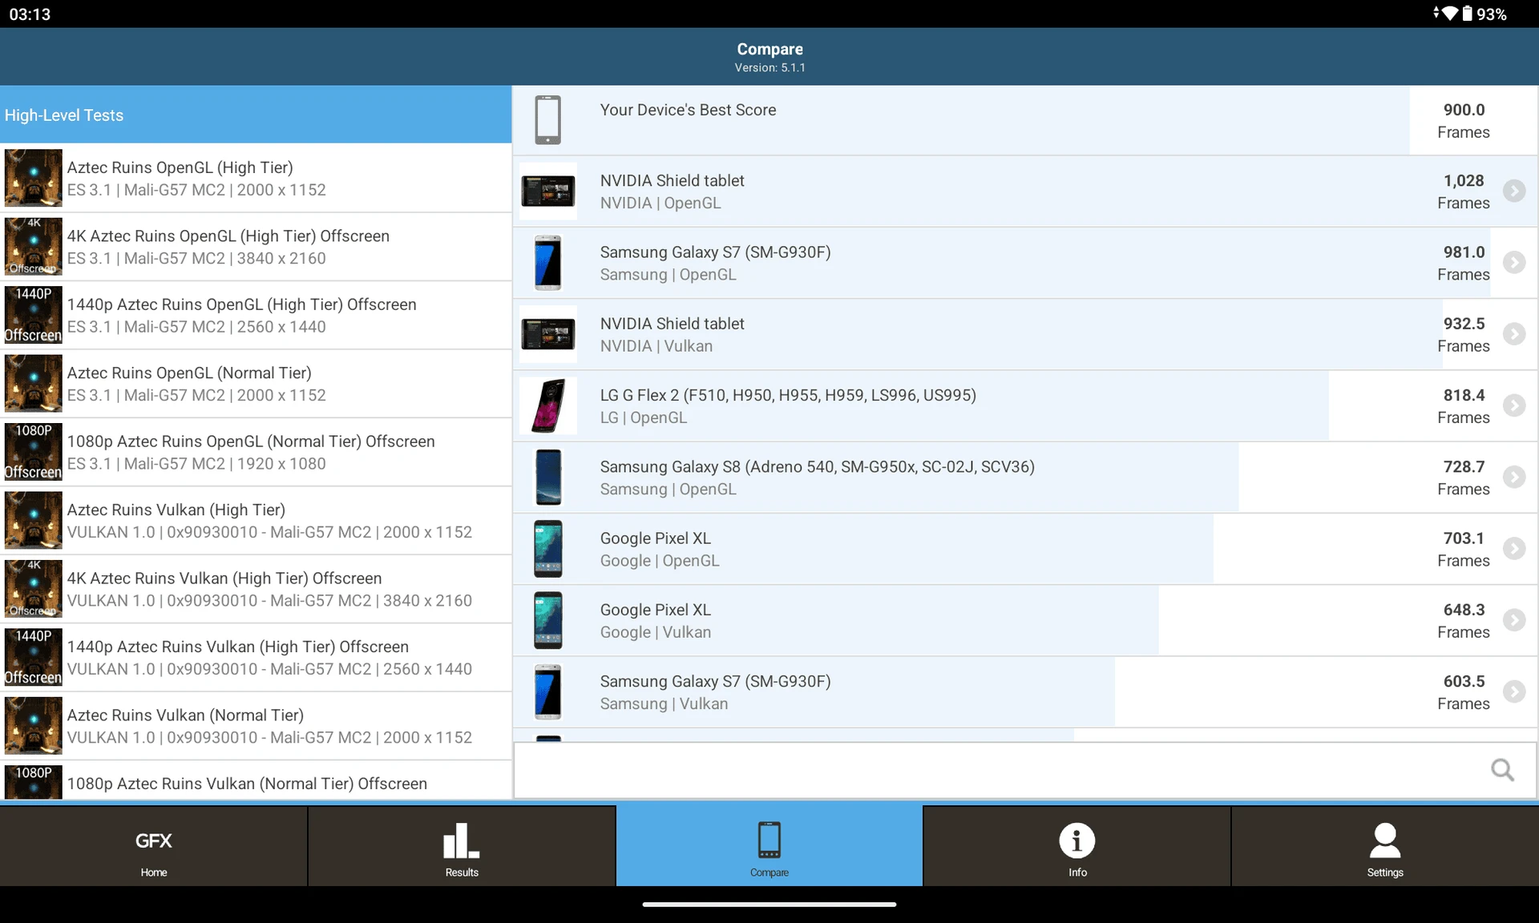
Task: Expand NVIDIA Shield tablet Vulkan result arrow
Action: [1513, 333]
